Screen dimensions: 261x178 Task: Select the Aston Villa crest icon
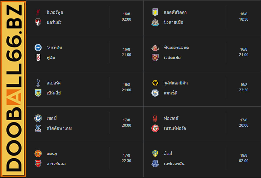155,12
